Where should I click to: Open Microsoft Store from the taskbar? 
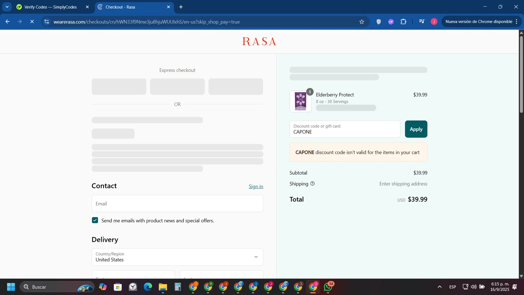coord(118,287)
